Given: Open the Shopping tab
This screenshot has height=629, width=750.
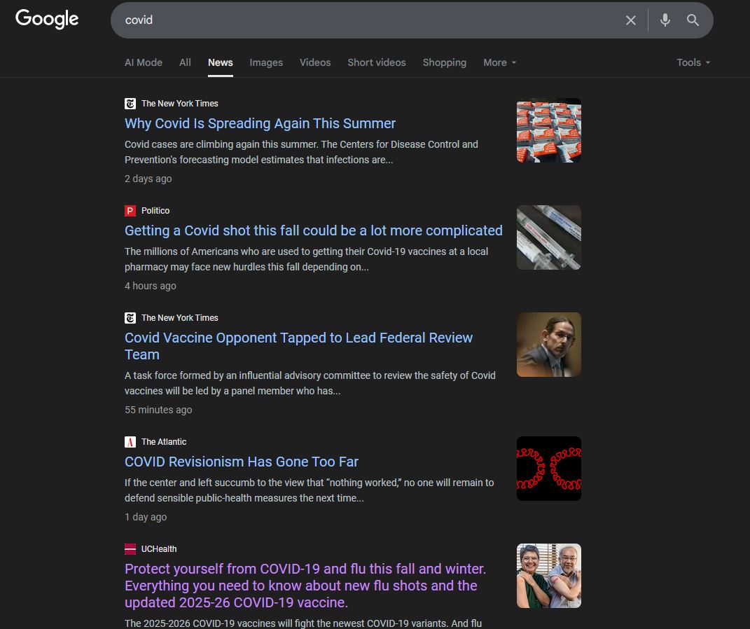Looking at the screenshot, I should click(x=444, y=62).
